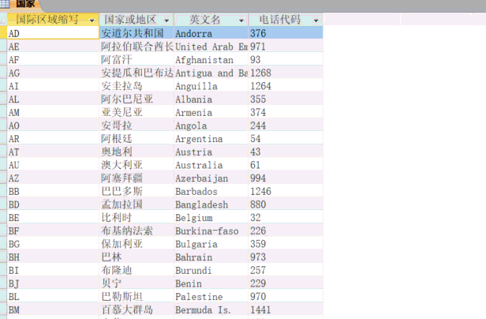Click the phone code cell 355
486x319 pixels.
tap(286, 99)
